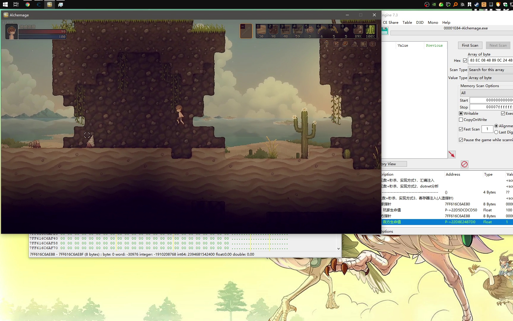Open the bell journal book icon
513x321 pixels.
click(x=336, y=44)
